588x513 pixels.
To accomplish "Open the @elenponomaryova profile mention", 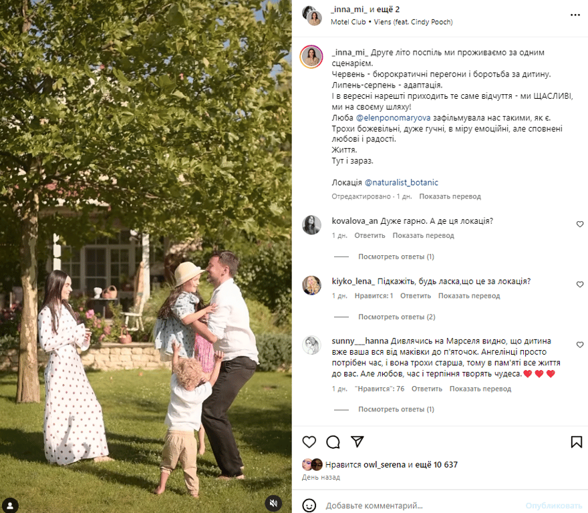I will point(393,118).
